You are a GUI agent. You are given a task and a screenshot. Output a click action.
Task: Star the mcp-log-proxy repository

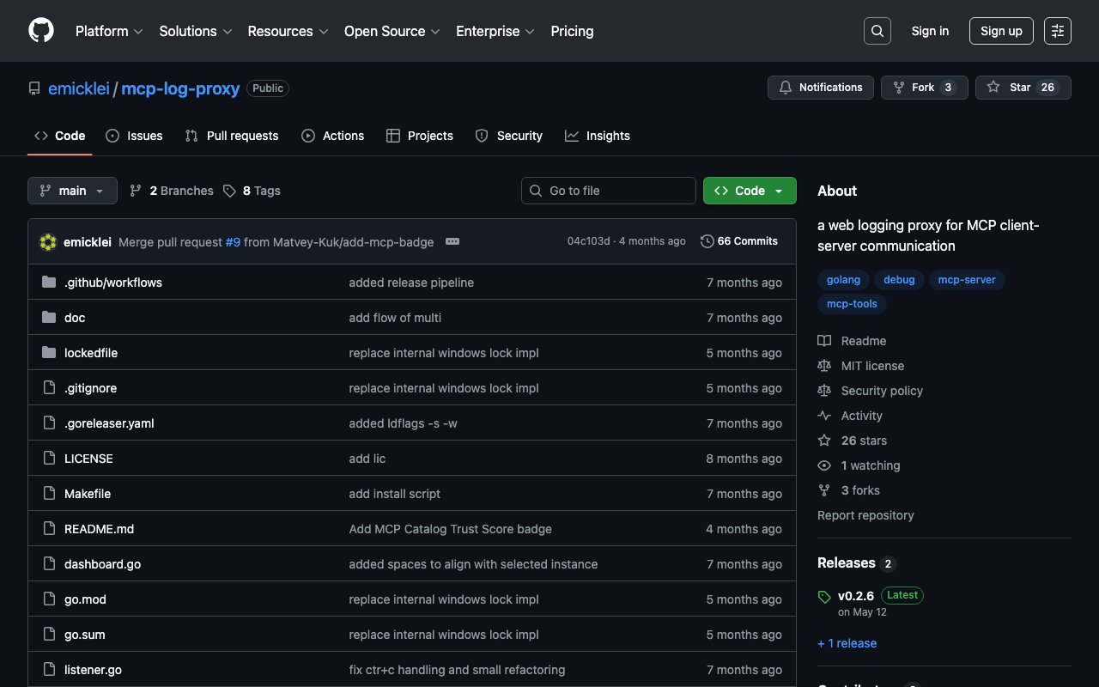coord(1023,88)
